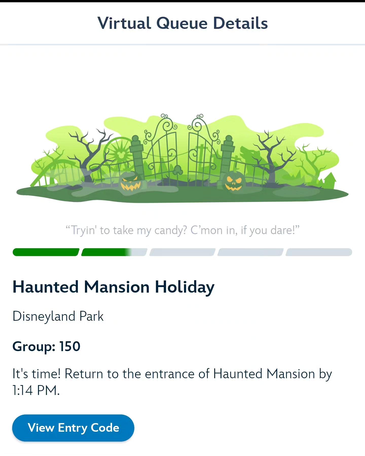Click the right ornate iron gate door

point(203,147)
